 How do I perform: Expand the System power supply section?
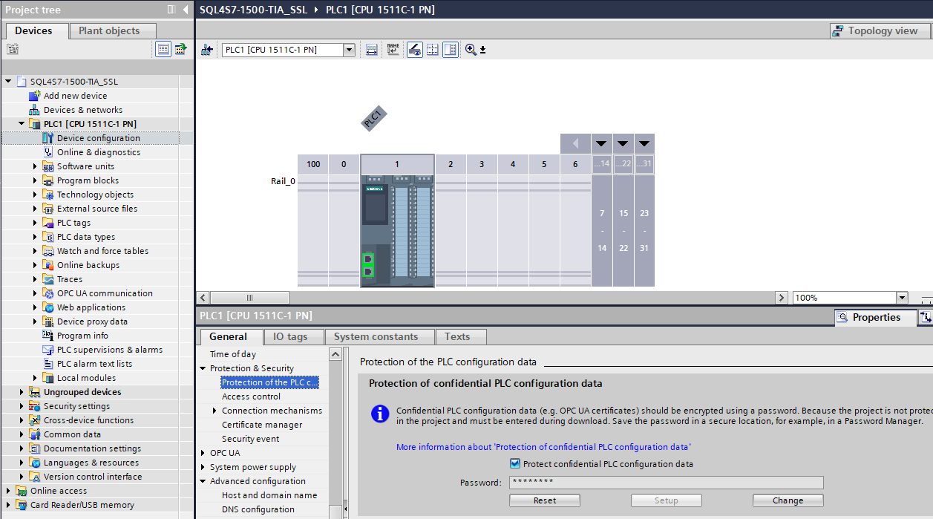(203, 467)
